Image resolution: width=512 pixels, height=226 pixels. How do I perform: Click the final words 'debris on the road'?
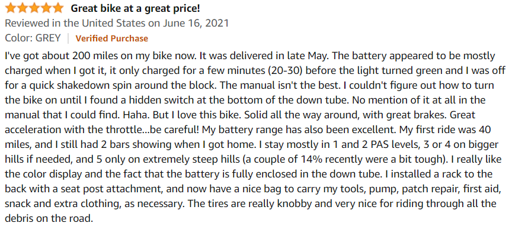coord(49,218)
